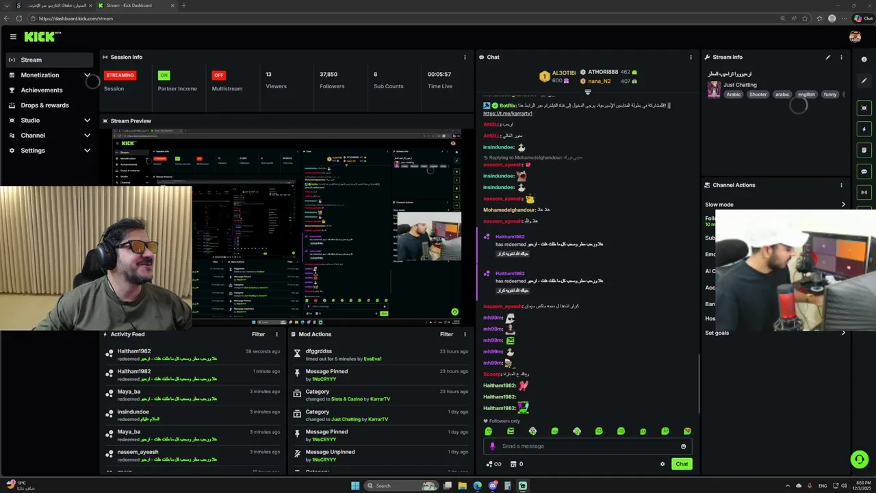Open Set goals chevron
876x493 pixels.
coord(843,333)
